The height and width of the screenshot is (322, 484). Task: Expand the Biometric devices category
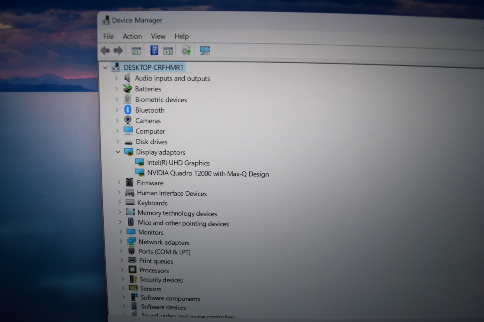coord(117,99)
